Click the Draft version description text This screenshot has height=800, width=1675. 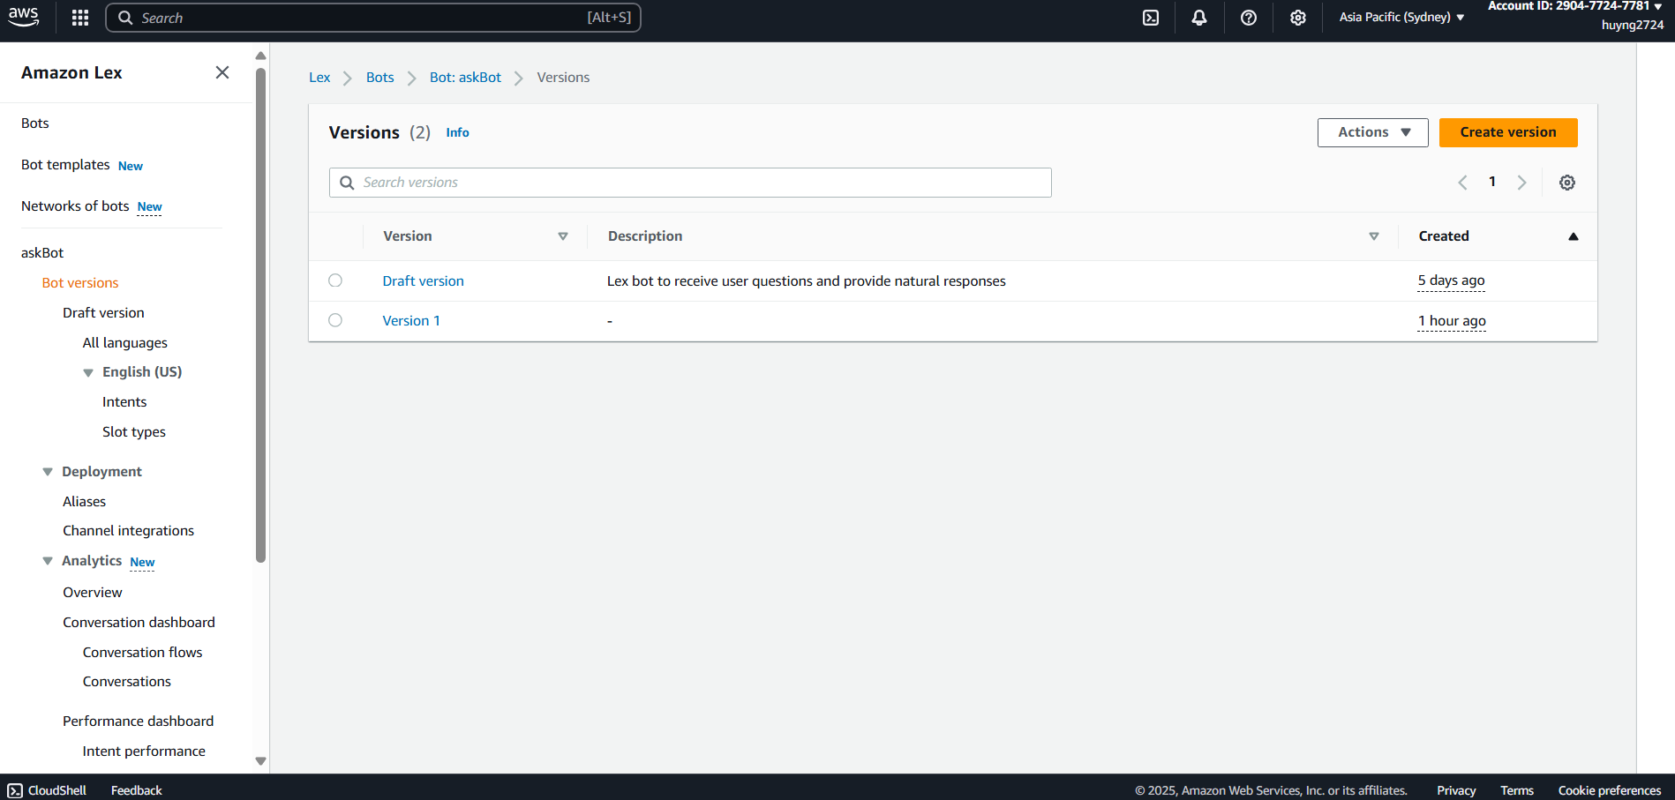pos(807,281)
